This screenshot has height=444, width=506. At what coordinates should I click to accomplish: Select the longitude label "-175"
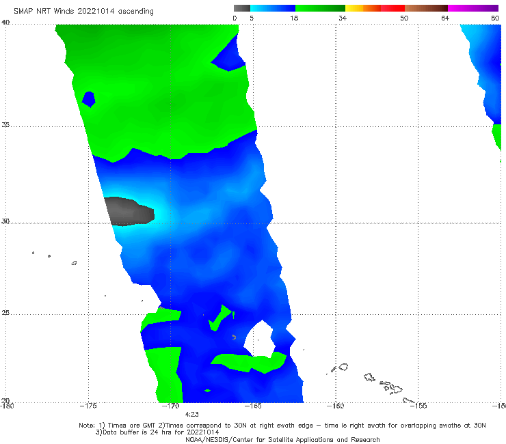88,406
